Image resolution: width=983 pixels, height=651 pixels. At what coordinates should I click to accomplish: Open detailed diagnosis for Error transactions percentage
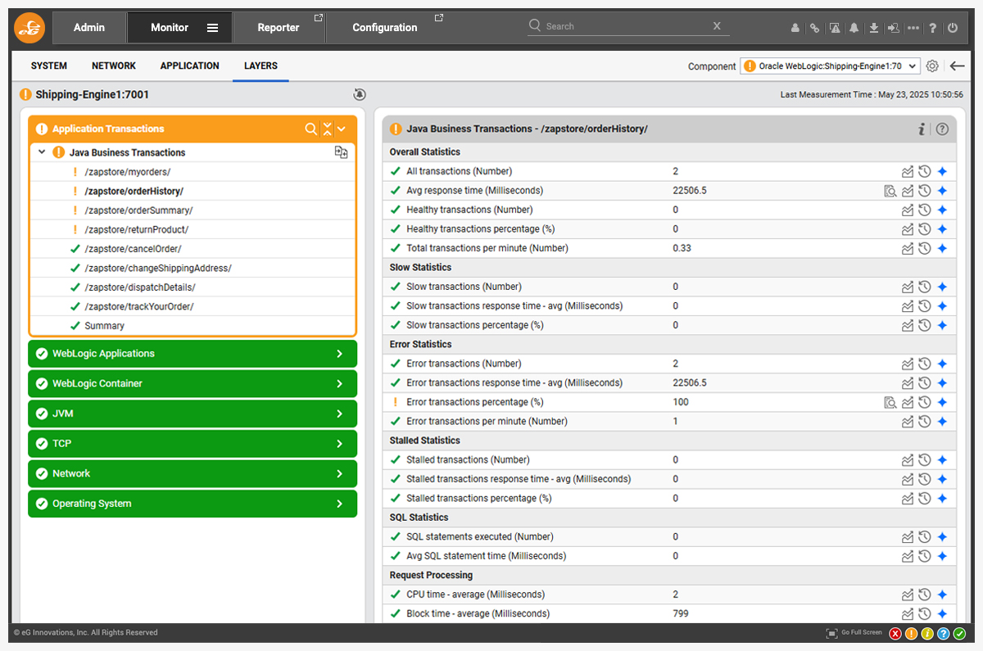[x=890, y=402]
